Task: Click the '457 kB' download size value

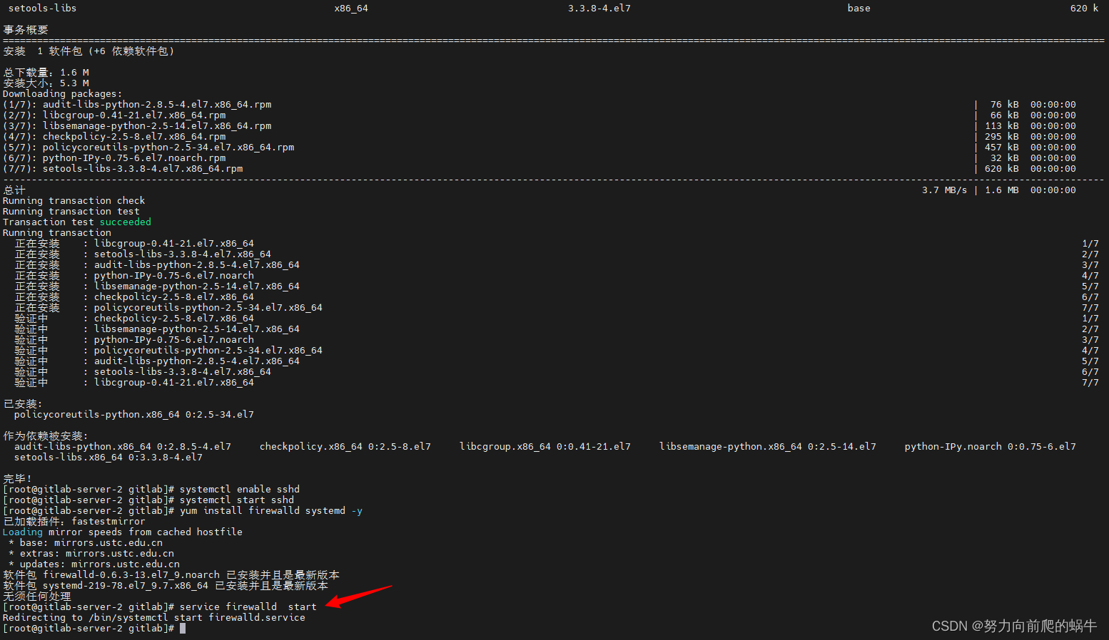Action: click(x=1003, y=148)
